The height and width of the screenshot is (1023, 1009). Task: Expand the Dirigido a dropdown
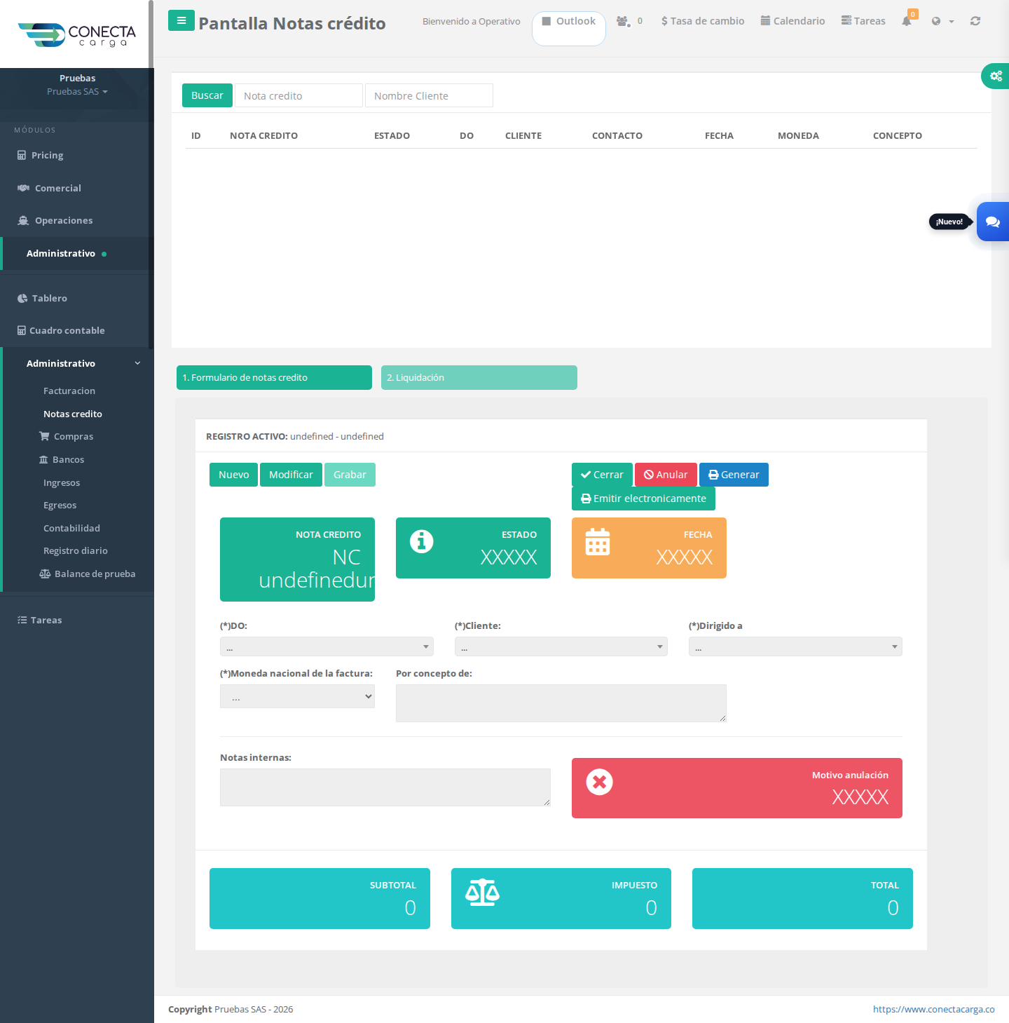pos(795,646)
